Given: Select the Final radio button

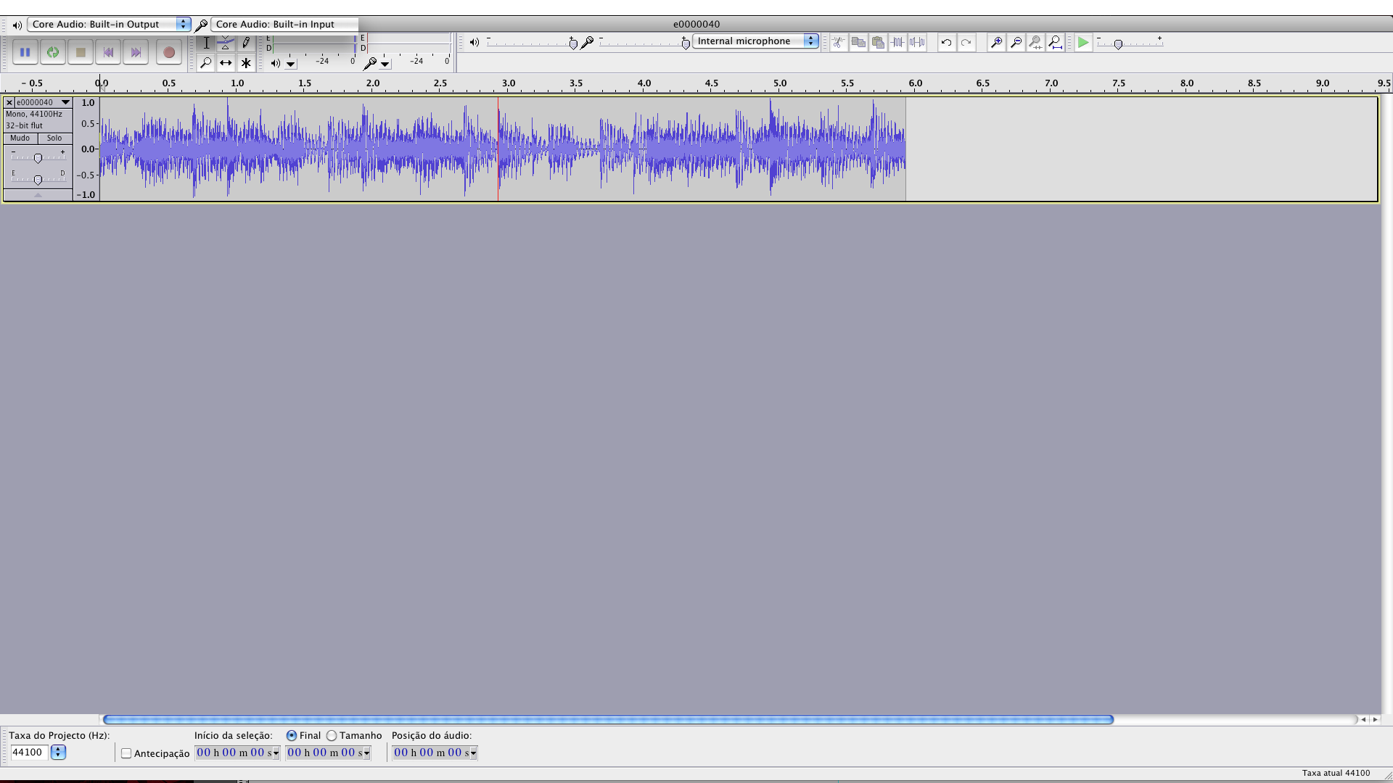Looking at the screenshot, I should [292, 735].
